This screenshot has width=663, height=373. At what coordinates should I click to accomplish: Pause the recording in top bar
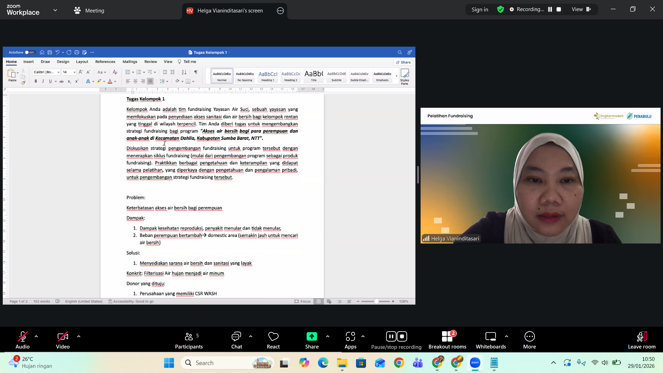[x=550, y=9]
